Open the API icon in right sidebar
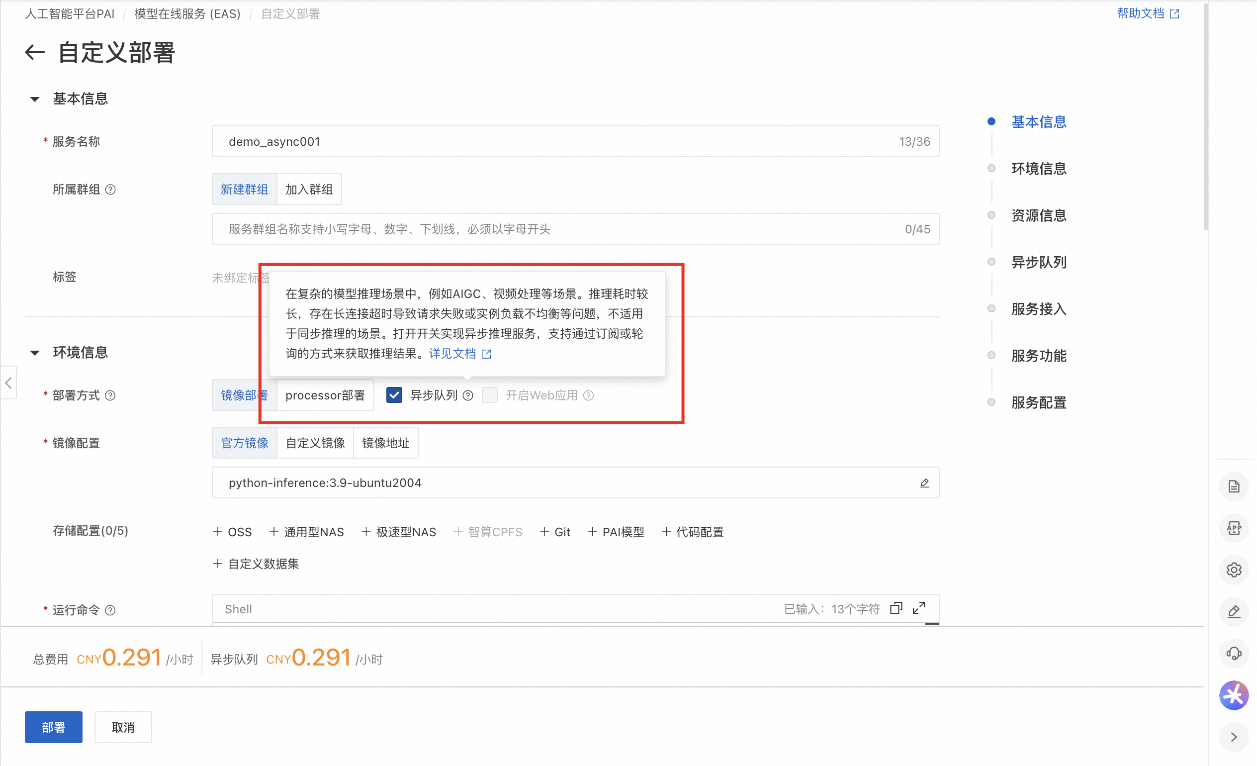Viewport: 1257px width, 766px height. [x=1234, y=528]
